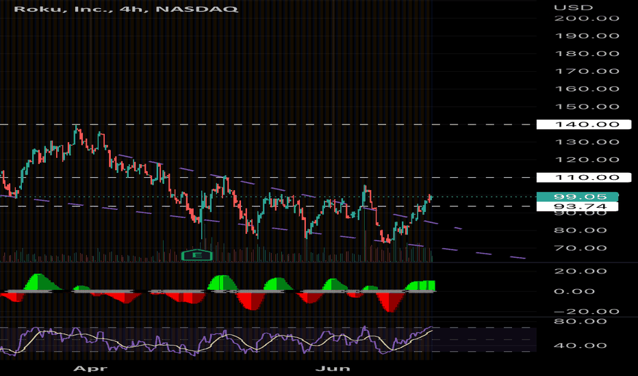Click the -20.00 histogram axis value

[x=587, y=312]
